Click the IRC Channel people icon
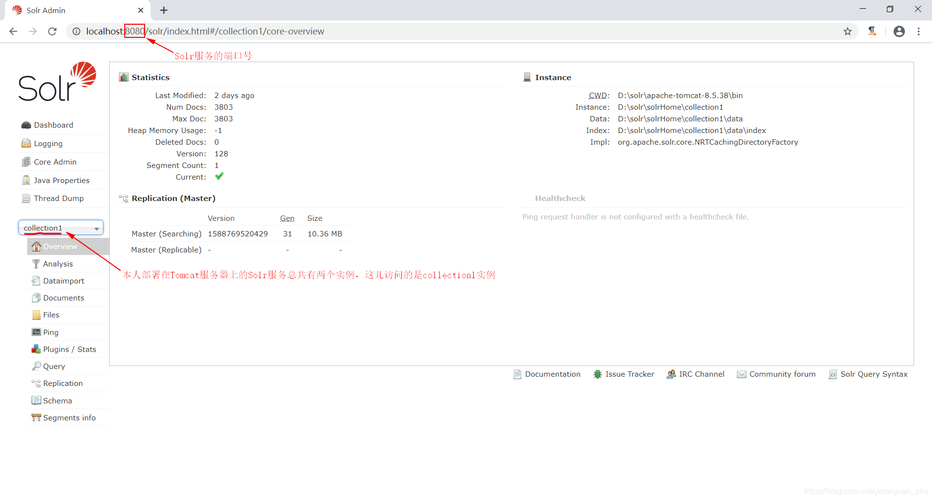The width and height of the screenshot is (932, 500). 671,374
